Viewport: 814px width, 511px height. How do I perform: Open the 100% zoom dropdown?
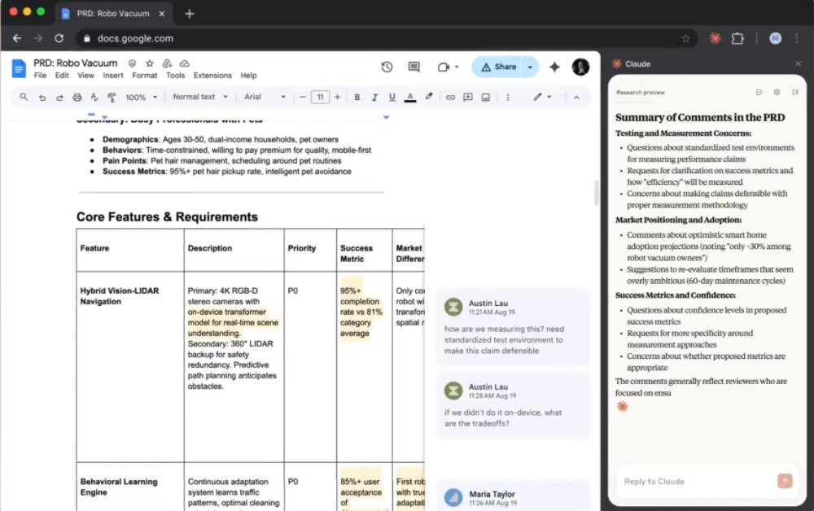[141, 97]
